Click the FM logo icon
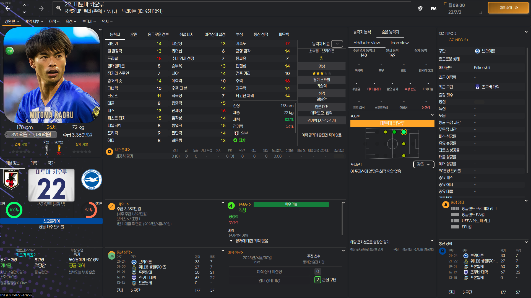Screen dimensions: 531x298 (x=433, y=8)
